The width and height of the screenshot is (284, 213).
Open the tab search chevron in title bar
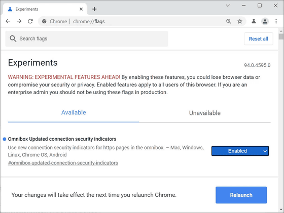[228, 6]
